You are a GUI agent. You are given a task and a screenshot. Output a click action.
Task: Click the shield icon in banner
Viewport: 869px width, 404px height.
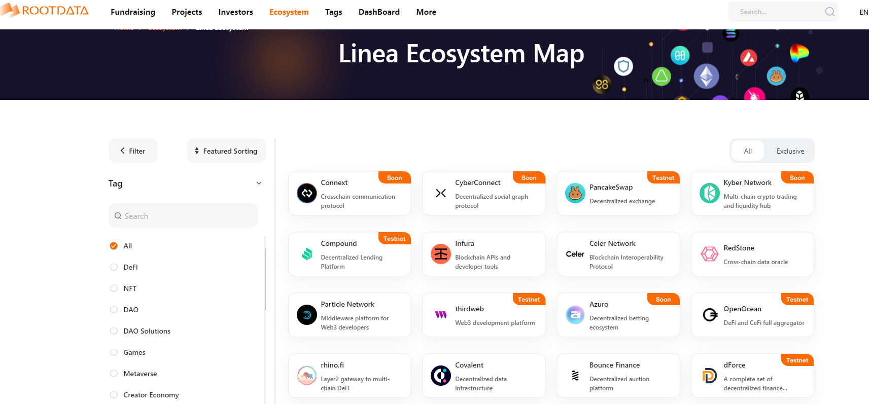(623, 66)
